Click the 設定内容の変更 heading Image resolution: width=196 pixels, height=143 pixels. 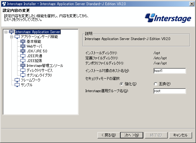click(16, 10)
